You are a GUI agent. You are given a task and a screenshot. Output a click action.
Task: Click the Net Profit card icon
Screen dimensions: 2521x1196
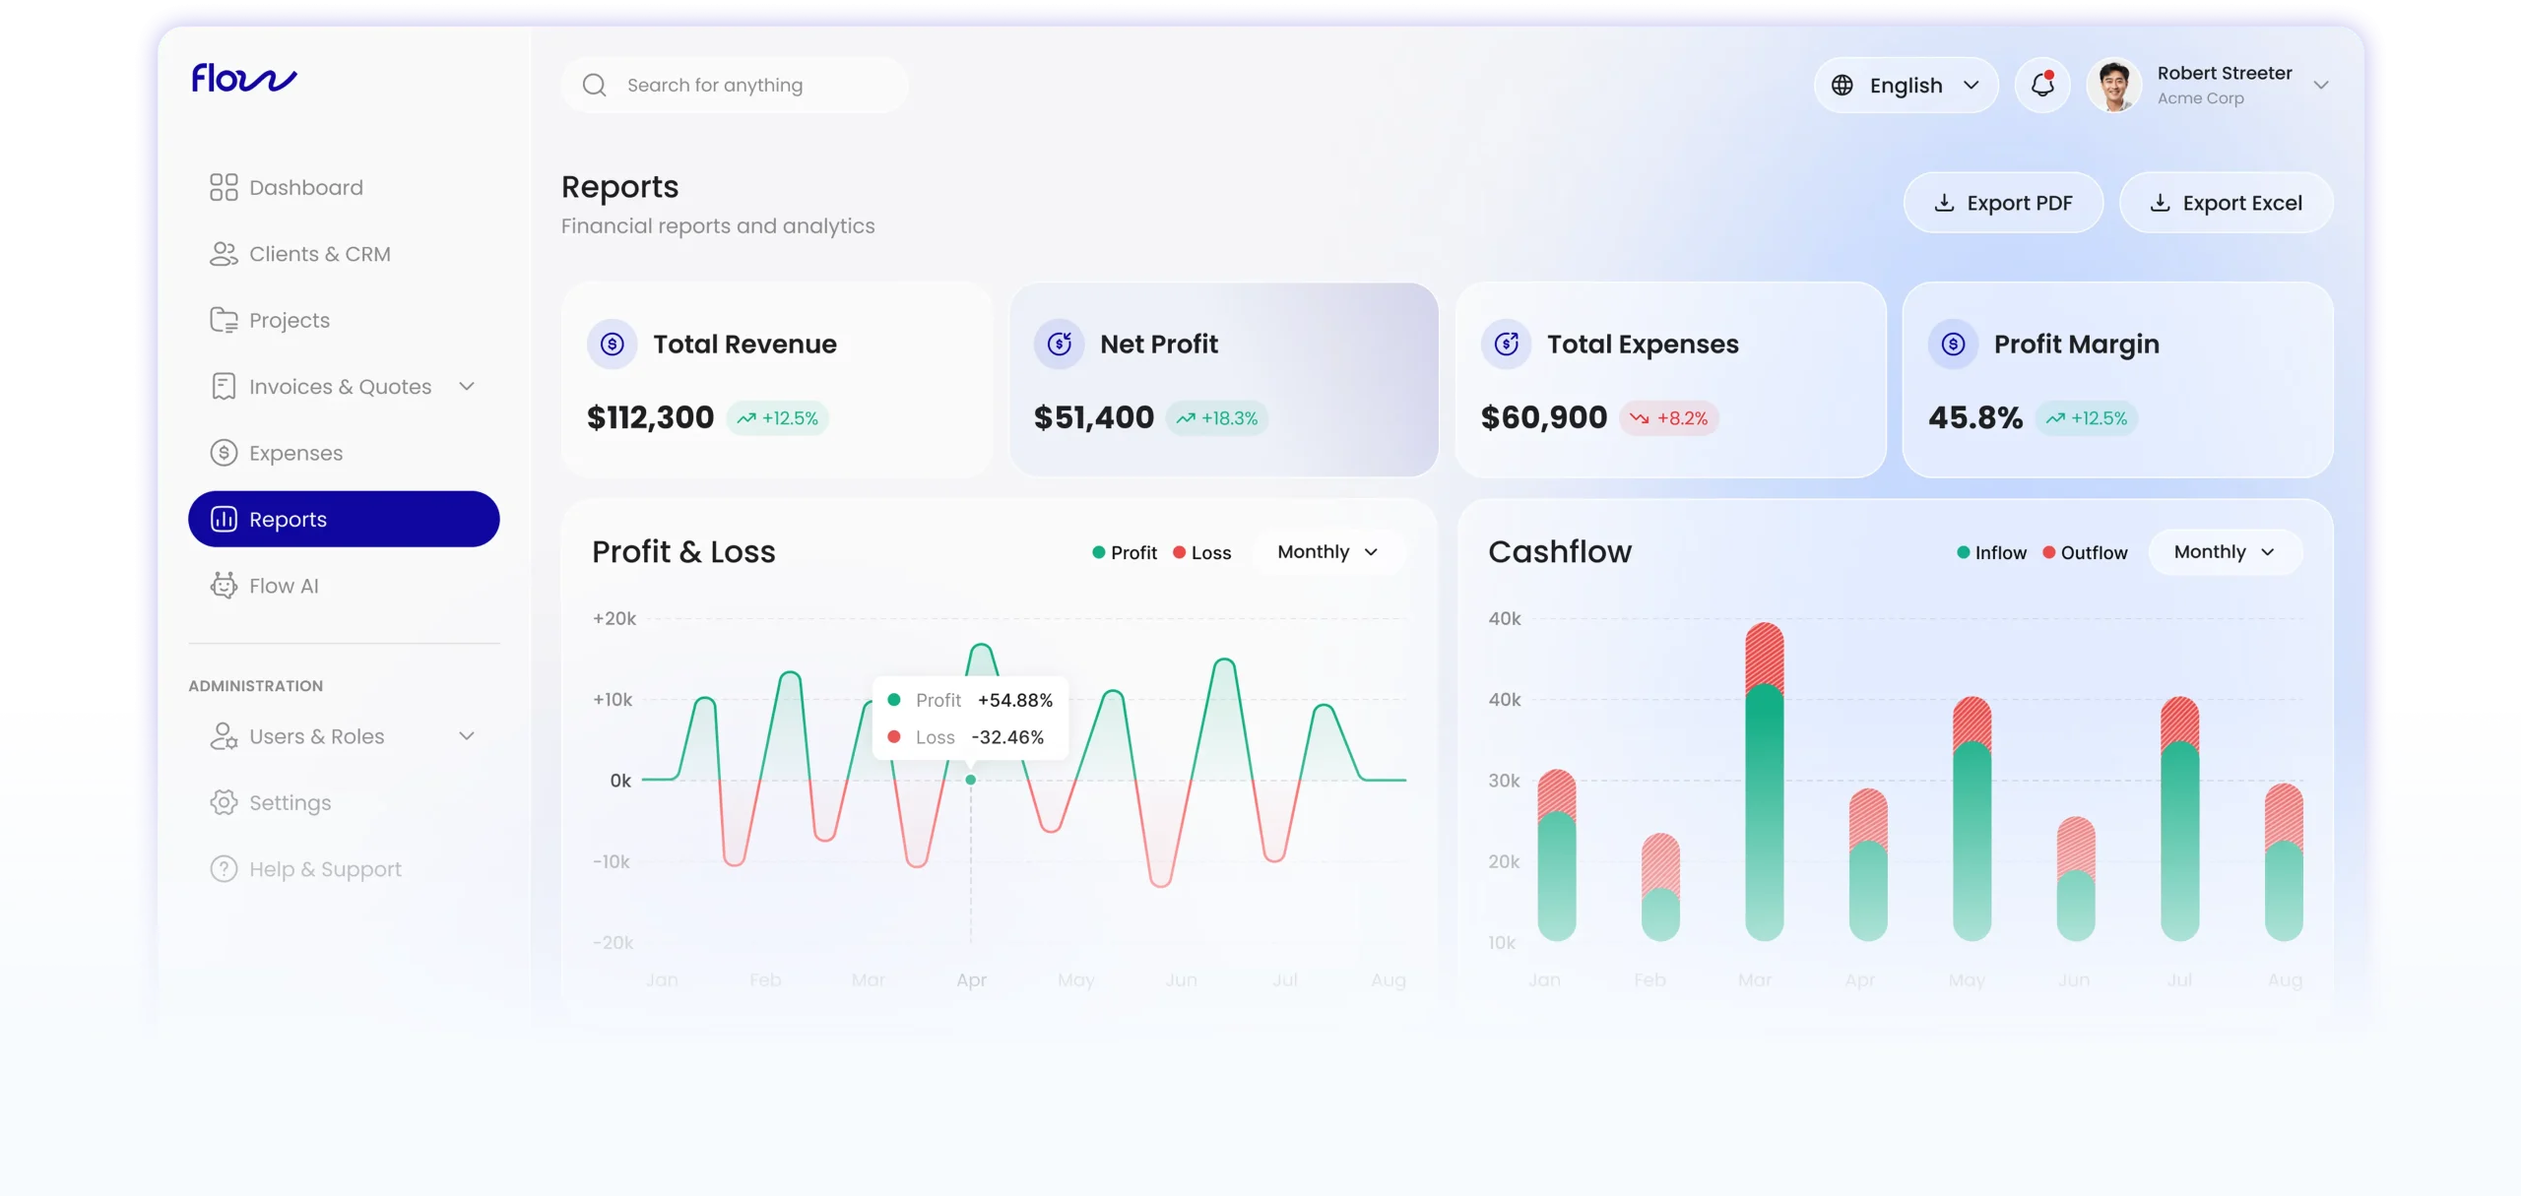point(1059,345)
